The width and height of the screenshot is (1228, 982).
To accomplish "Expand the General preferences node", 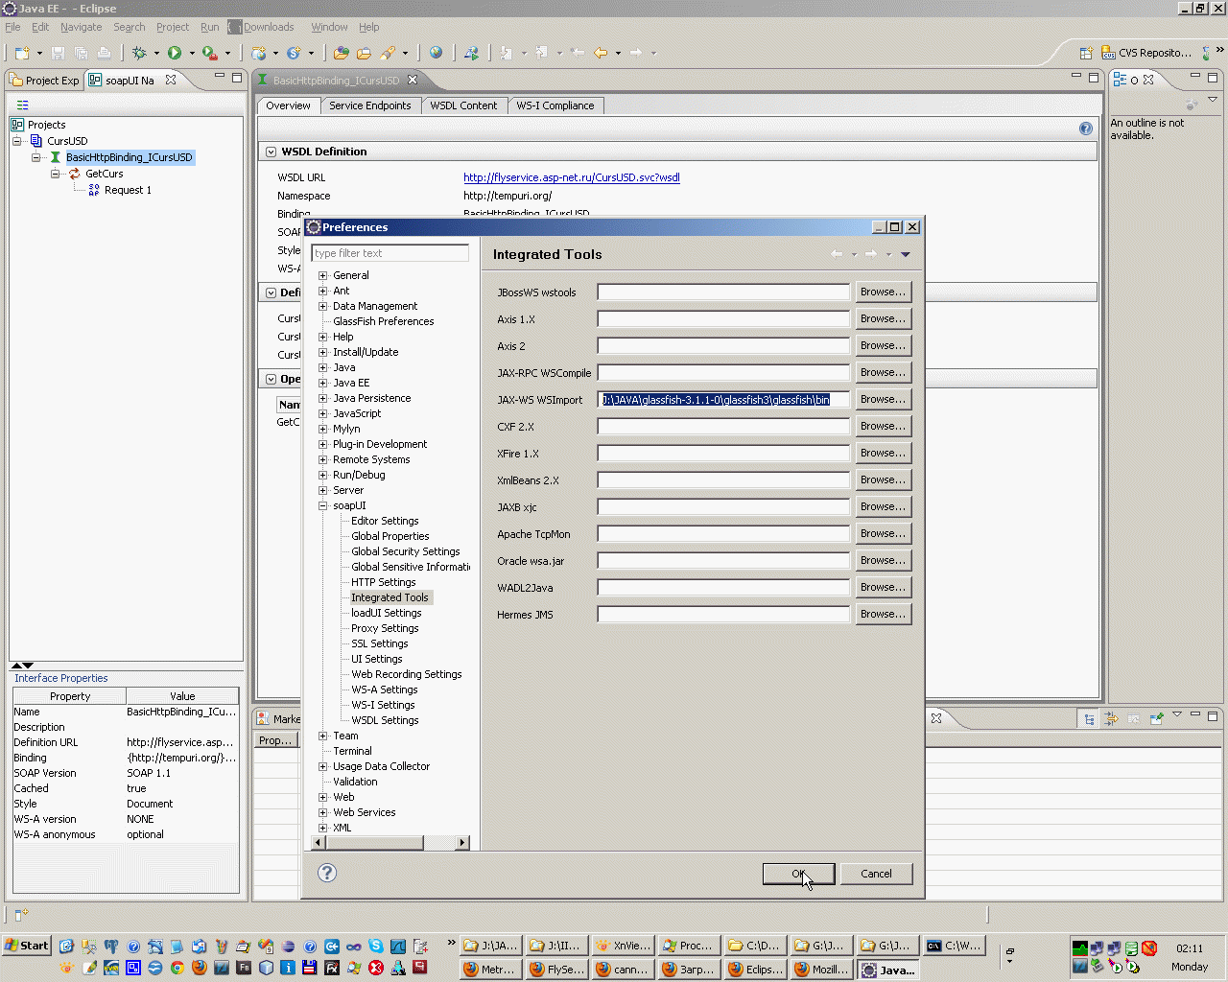I will [x=323, y=275].
